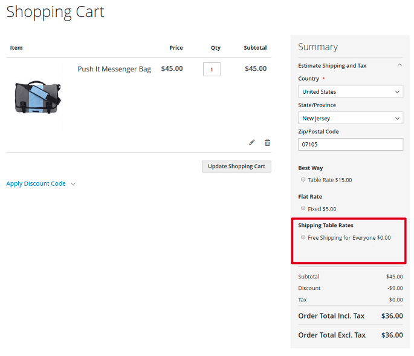The image size is (414, 356).
Task: Open State/Province dropdown showing New Jersey
Action: [x=350, y=118]
